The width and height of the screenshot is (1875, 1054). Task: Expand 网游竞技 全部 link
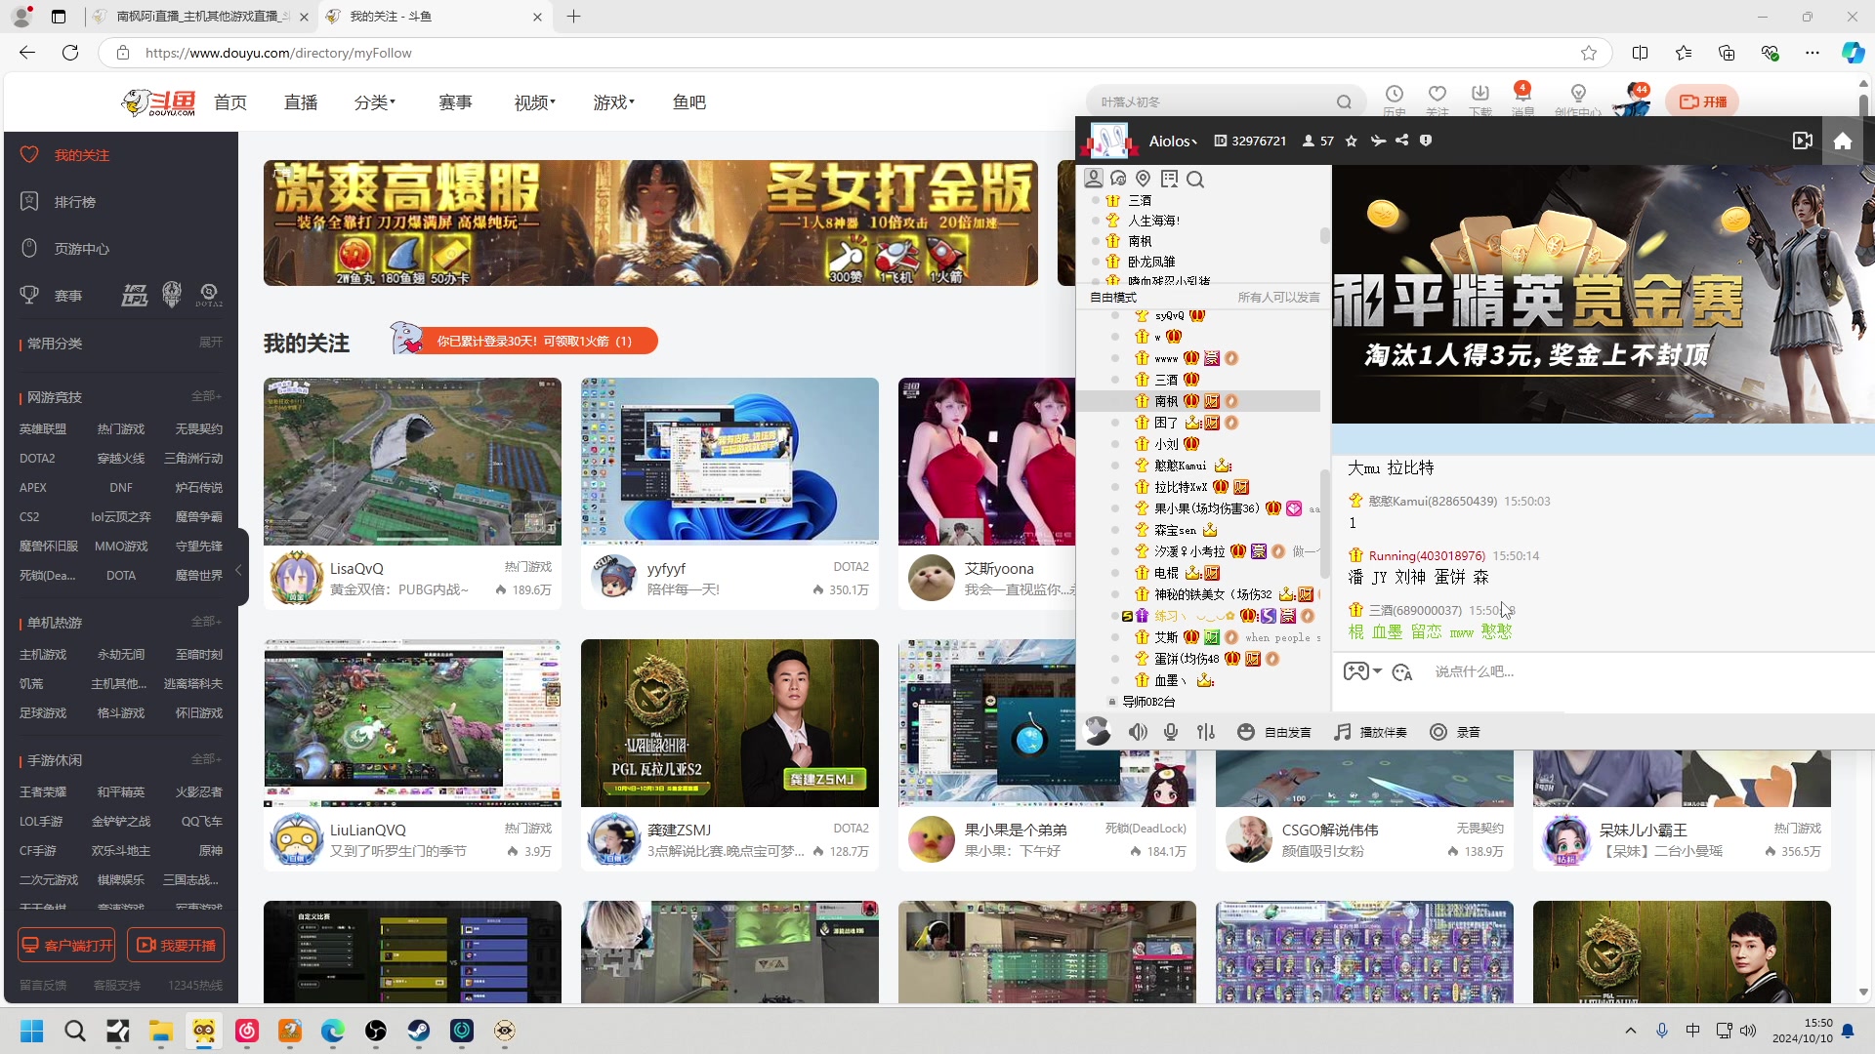pos(206,396)
